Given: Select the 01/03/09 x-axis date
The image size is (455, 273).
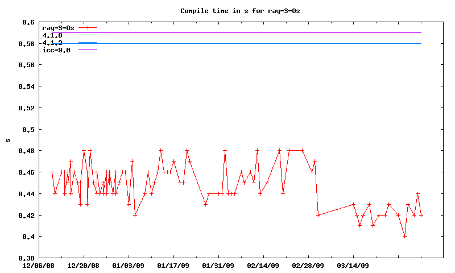Looking at the screenshot, I should tap(129, 265).
